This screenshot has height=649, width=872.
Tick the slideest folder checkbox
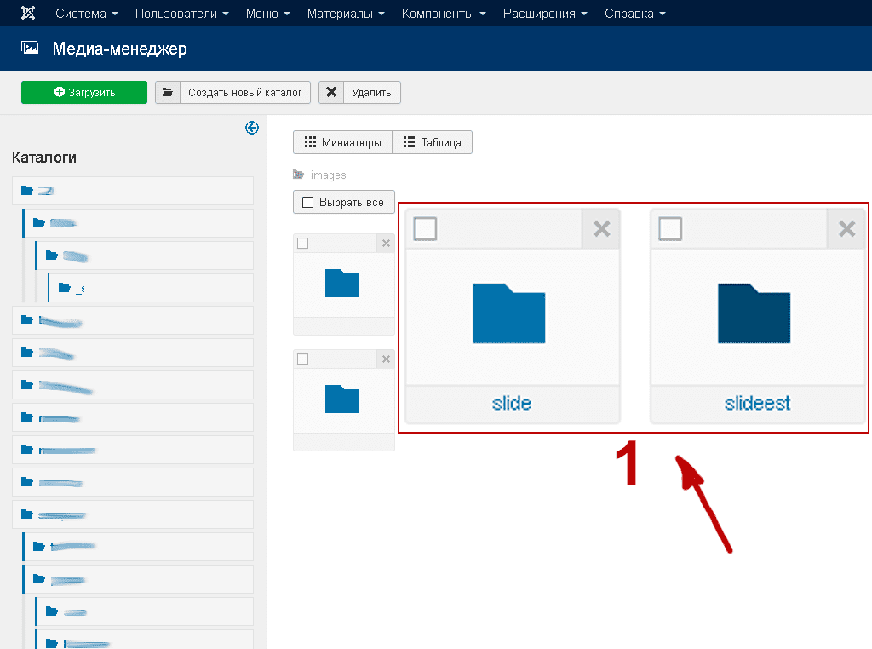pos(670,228)
